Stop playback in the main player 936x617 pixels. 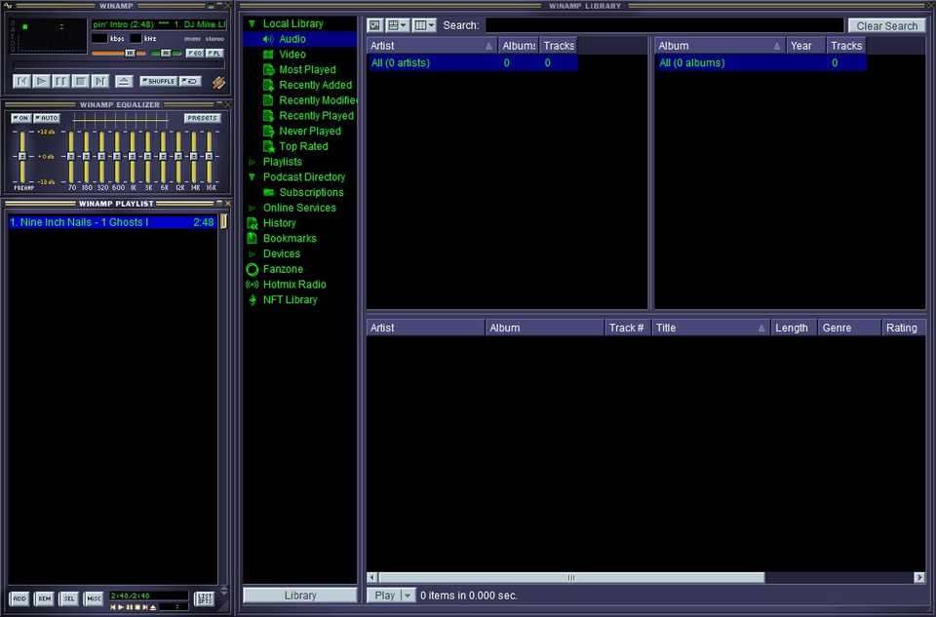(81, 81)
